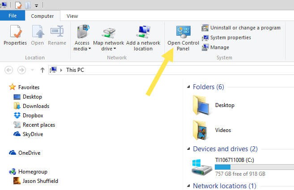Collapse the Devices and drives section
Image resolution: width=294 pixels, height=190 pixels.
tap(188, 149)
